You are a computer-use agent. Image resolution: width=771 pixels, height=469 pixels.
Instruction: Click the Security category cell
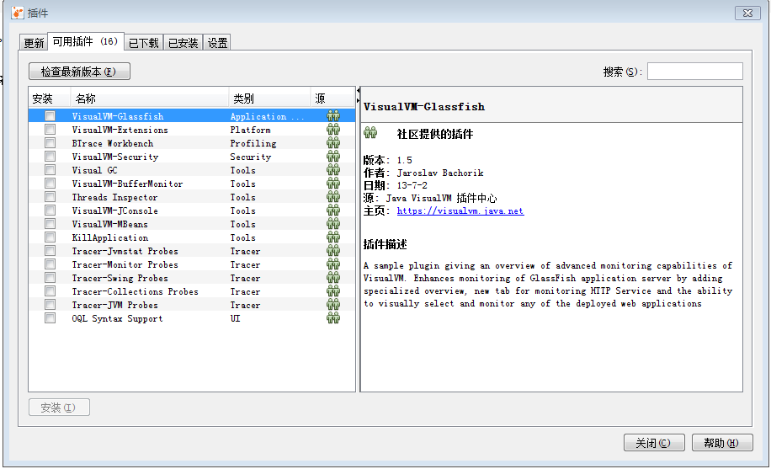[251, 157]
